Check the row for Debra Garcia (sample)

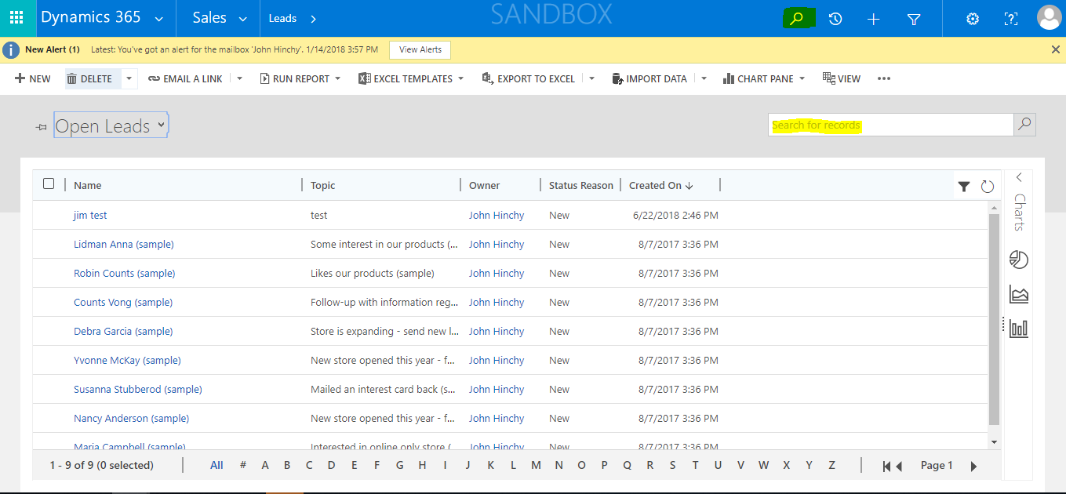pos(49,331)
